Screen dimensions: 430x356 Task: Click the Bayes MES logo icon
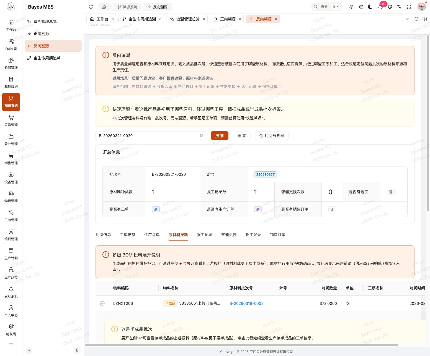[11, 7]
